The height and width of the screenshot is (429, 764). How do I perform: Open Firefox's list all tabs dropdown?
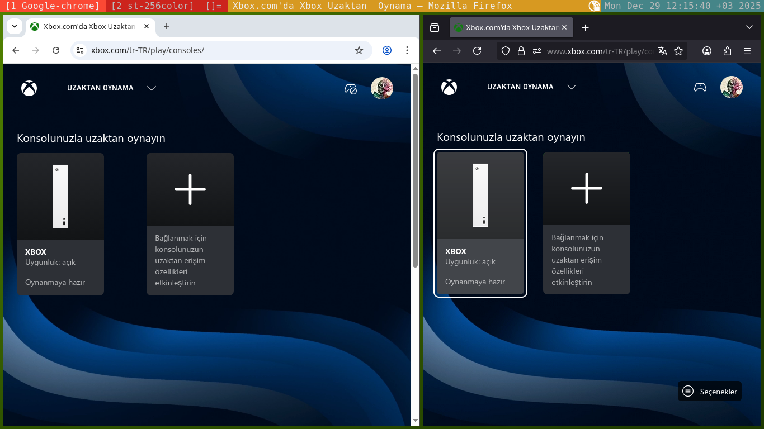coord(749,27)
